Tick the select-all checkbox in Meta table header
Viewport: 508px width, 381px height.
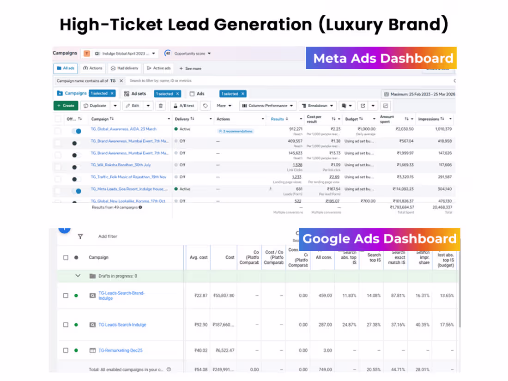(58, 119)
